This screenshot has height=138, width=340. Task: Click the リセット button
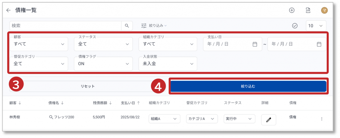click(88, 86)
